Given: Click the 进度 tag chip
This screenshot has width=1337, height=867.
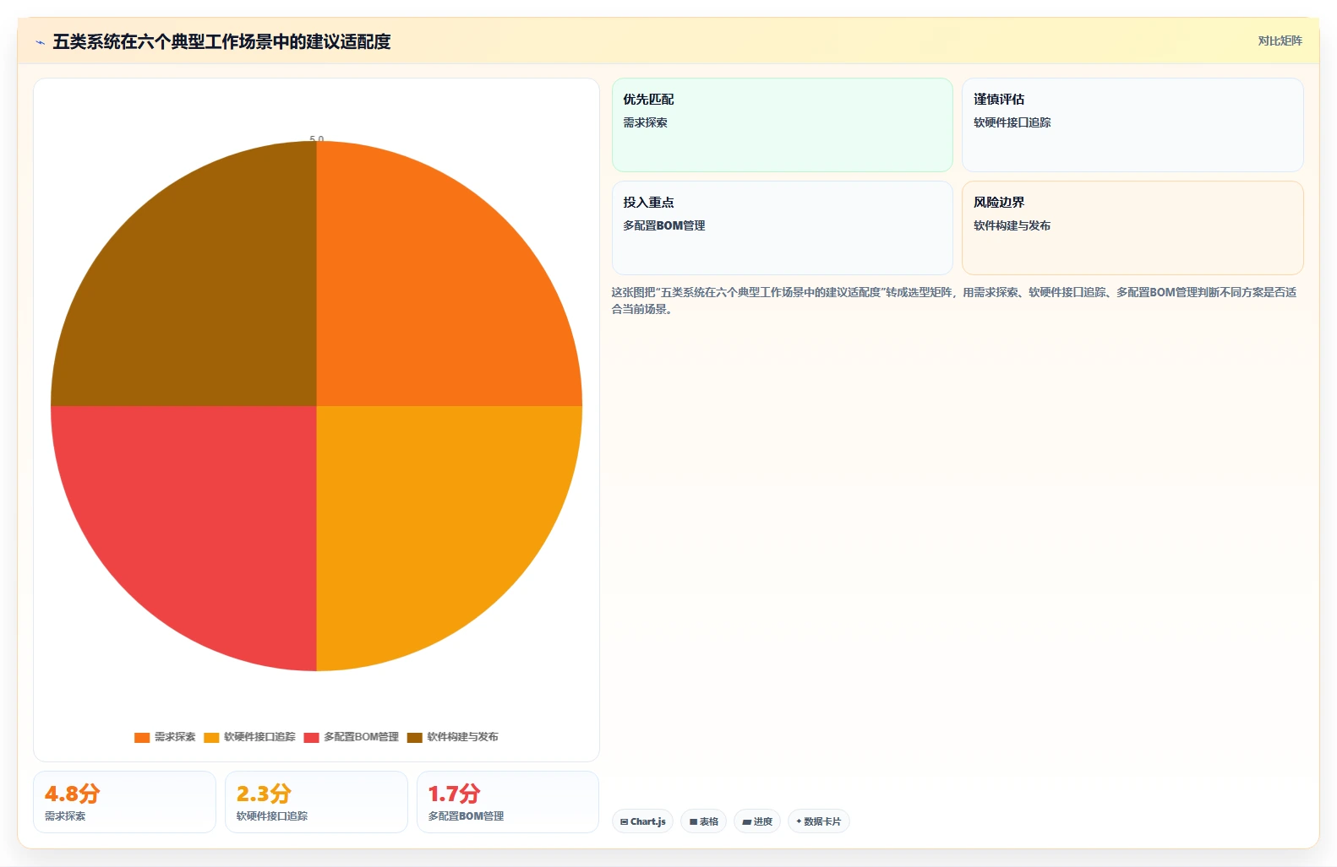Looking at the screenshot, I should click(x=757, y=821).
